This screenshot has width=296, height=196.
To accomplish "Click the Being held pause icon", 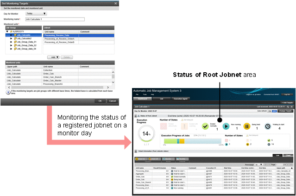I will (247, 126).
